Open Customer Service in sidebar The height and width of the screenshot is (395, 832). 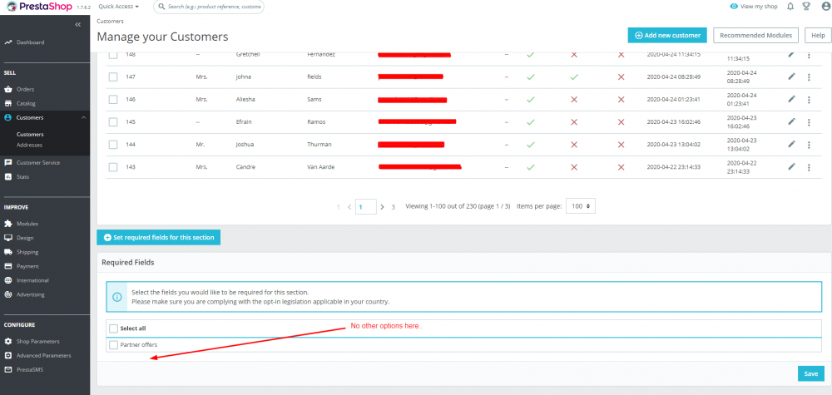click(x=37, y=163)
